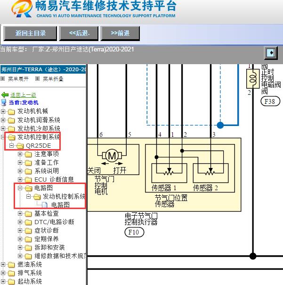283x285 pixels.
Task: Click the 电路图 document page icon
Action: coord(45,205)
